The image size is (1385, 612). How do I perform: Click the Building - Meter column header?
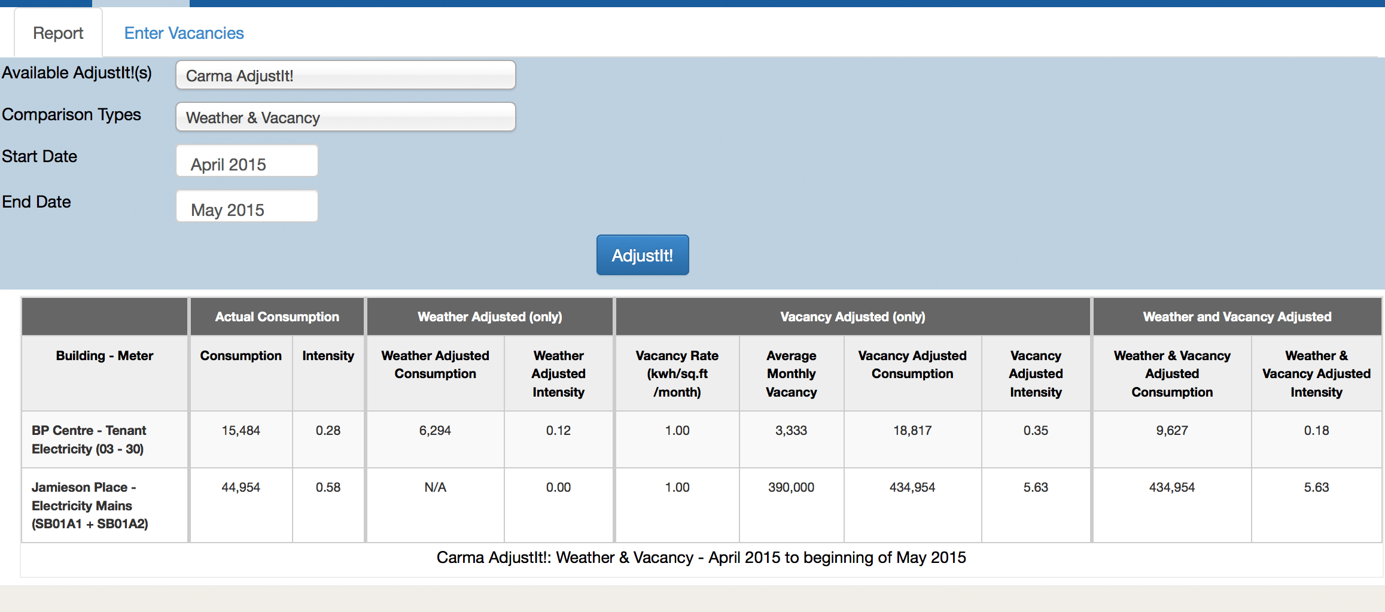tap(104, 355)
